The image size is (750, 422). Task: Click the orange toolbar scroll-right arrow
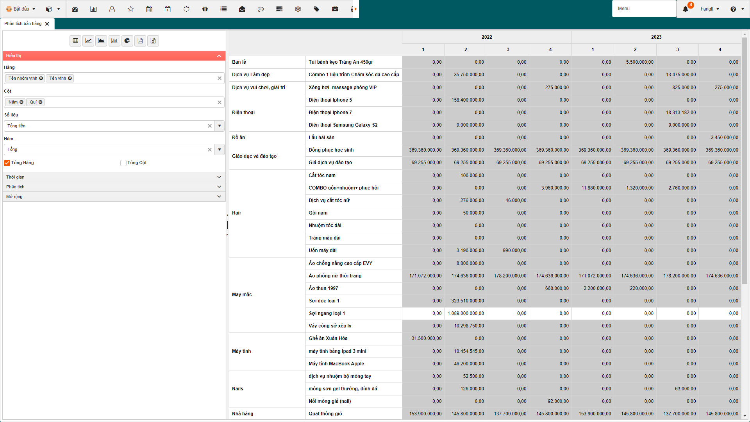pos(356,9)
